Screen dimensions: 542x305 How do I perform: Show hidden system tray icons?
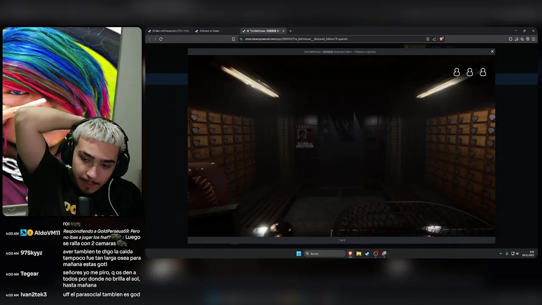click(x=501, y=254)
